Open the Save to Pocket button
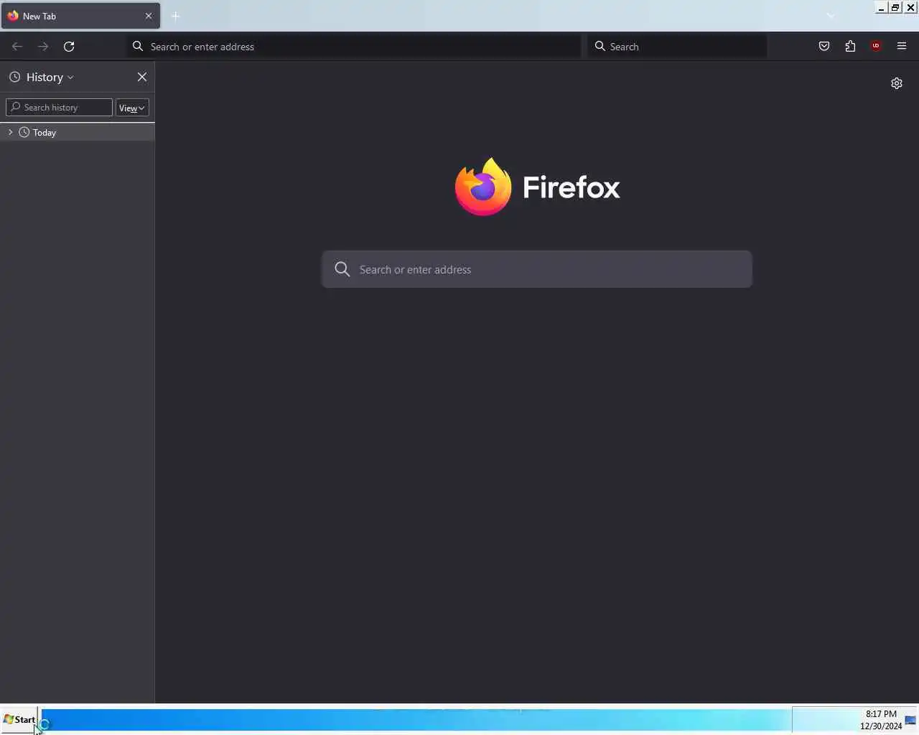The width and height of the screenshot is (919, 735). tap(824, 47)
